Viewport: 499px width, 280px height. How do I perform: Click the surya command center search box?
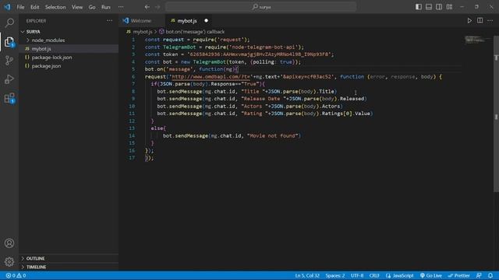[260, 7]
